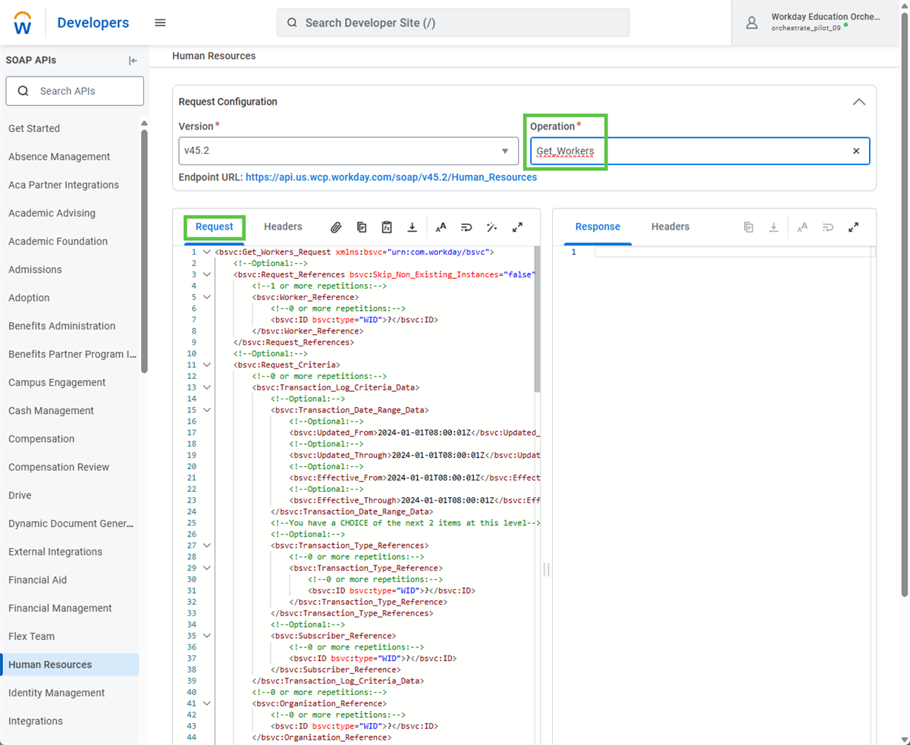
Task: Expand request editor to full screen
Action: pyautogui.click(x=517, y=227)
